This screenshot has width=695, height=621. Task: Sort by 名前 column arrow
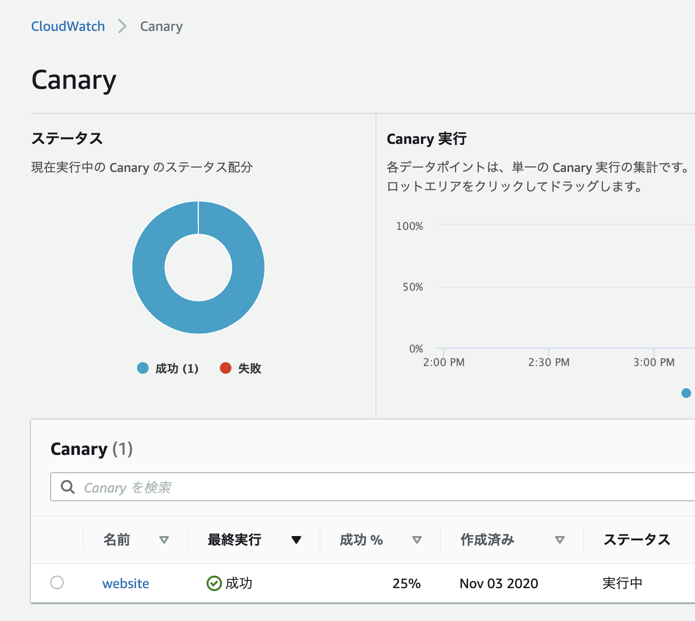[x=164, y=540]
